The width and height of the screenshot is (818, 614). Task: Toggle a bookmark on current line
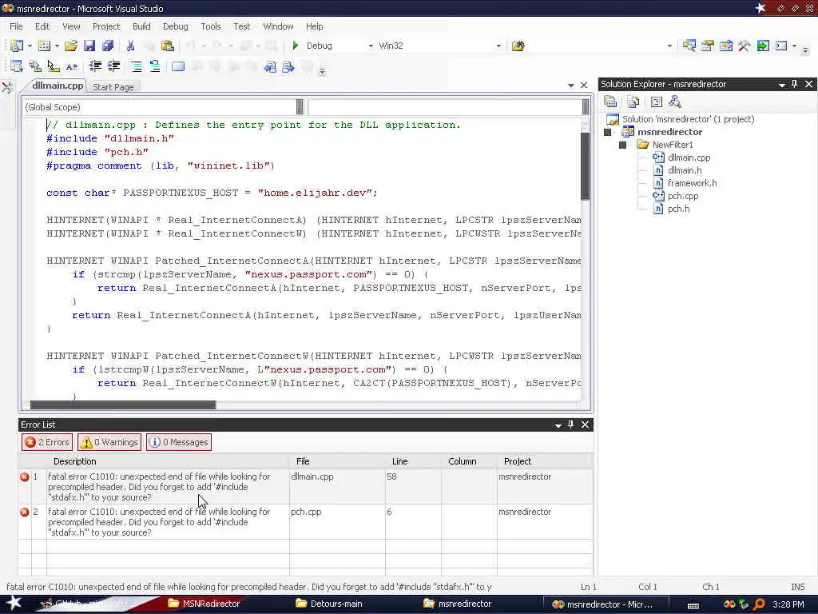178,66
